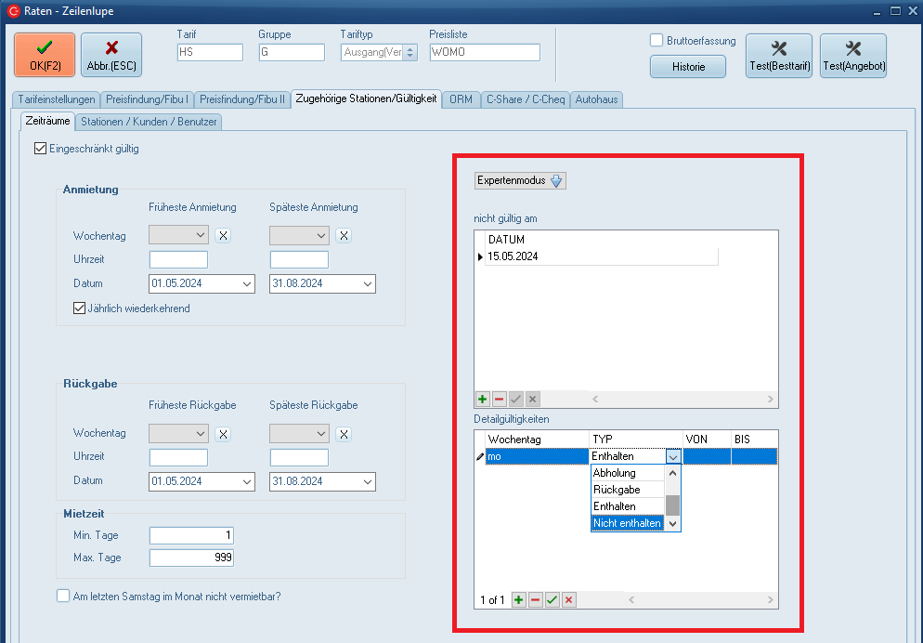The height and width of the screenshot is (643, 923).
Task: Clear Früheste Anmietung Wochentag with X button
Action: 223,236
